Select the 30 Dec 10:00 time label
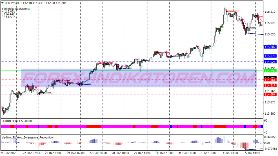Image resolution: width=278 pixels, height=156 pixels. [165, 153]
